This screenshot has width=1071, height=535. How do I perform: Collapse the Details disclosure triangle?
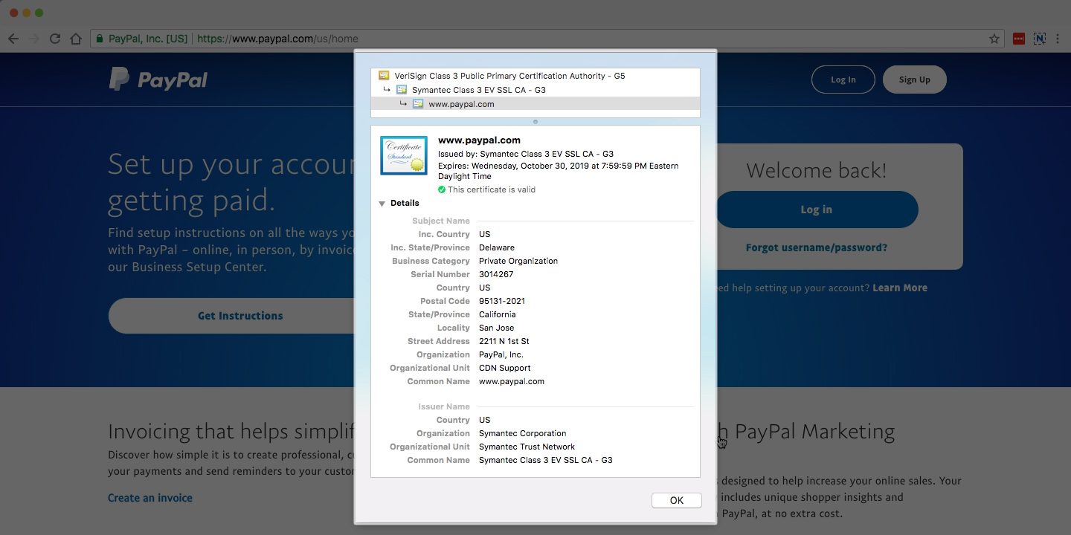click(382, 204)
